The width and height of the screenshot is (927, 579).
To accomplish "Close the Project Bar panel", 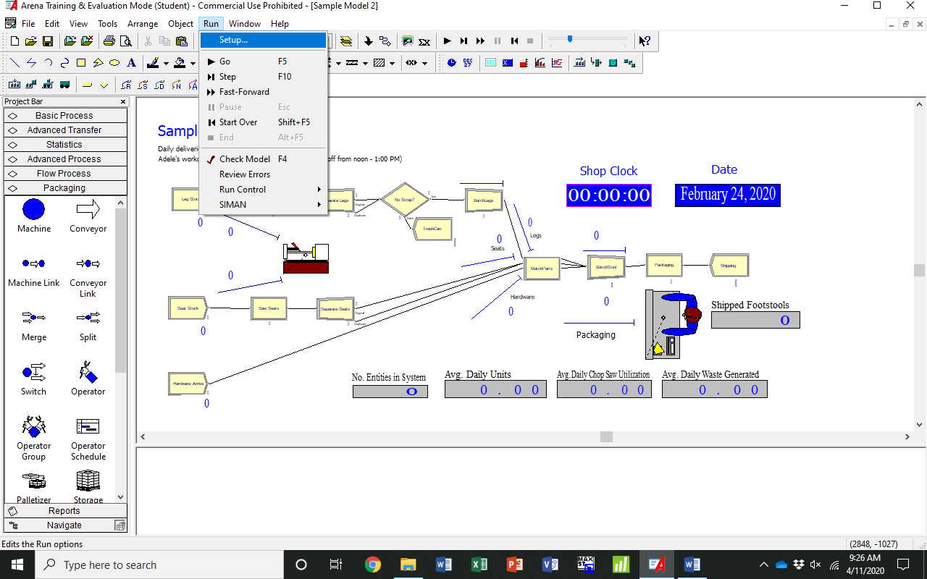I will [x=123, y=102].
